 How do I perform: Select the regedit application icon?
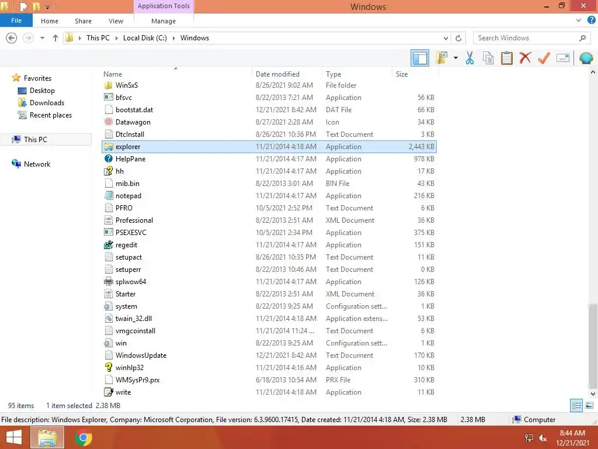tap(109, 245)
